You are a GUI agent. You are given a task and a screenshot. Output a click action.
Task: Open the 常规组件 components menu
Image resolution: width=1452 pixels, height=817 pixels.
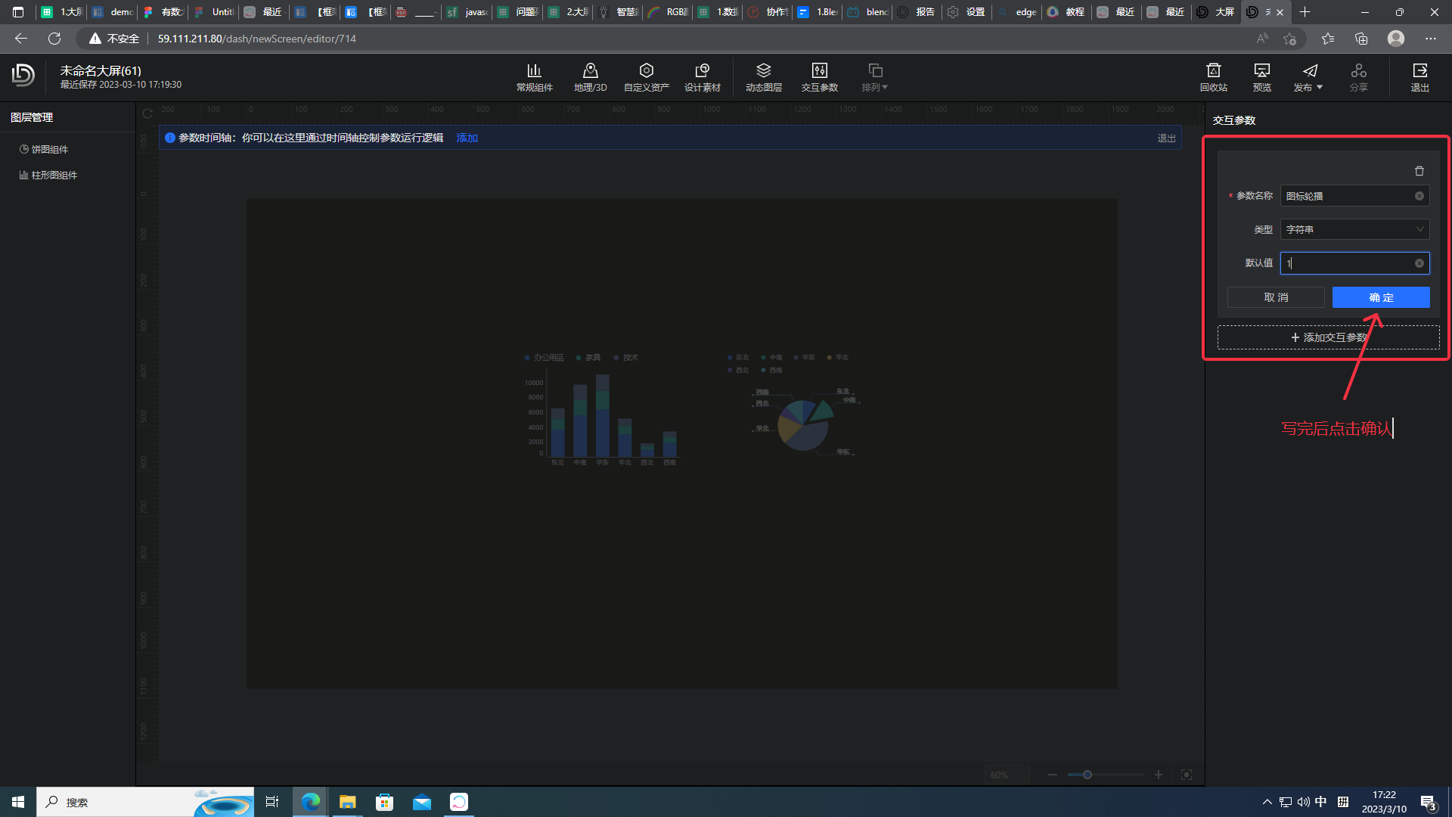pos(534,77)
